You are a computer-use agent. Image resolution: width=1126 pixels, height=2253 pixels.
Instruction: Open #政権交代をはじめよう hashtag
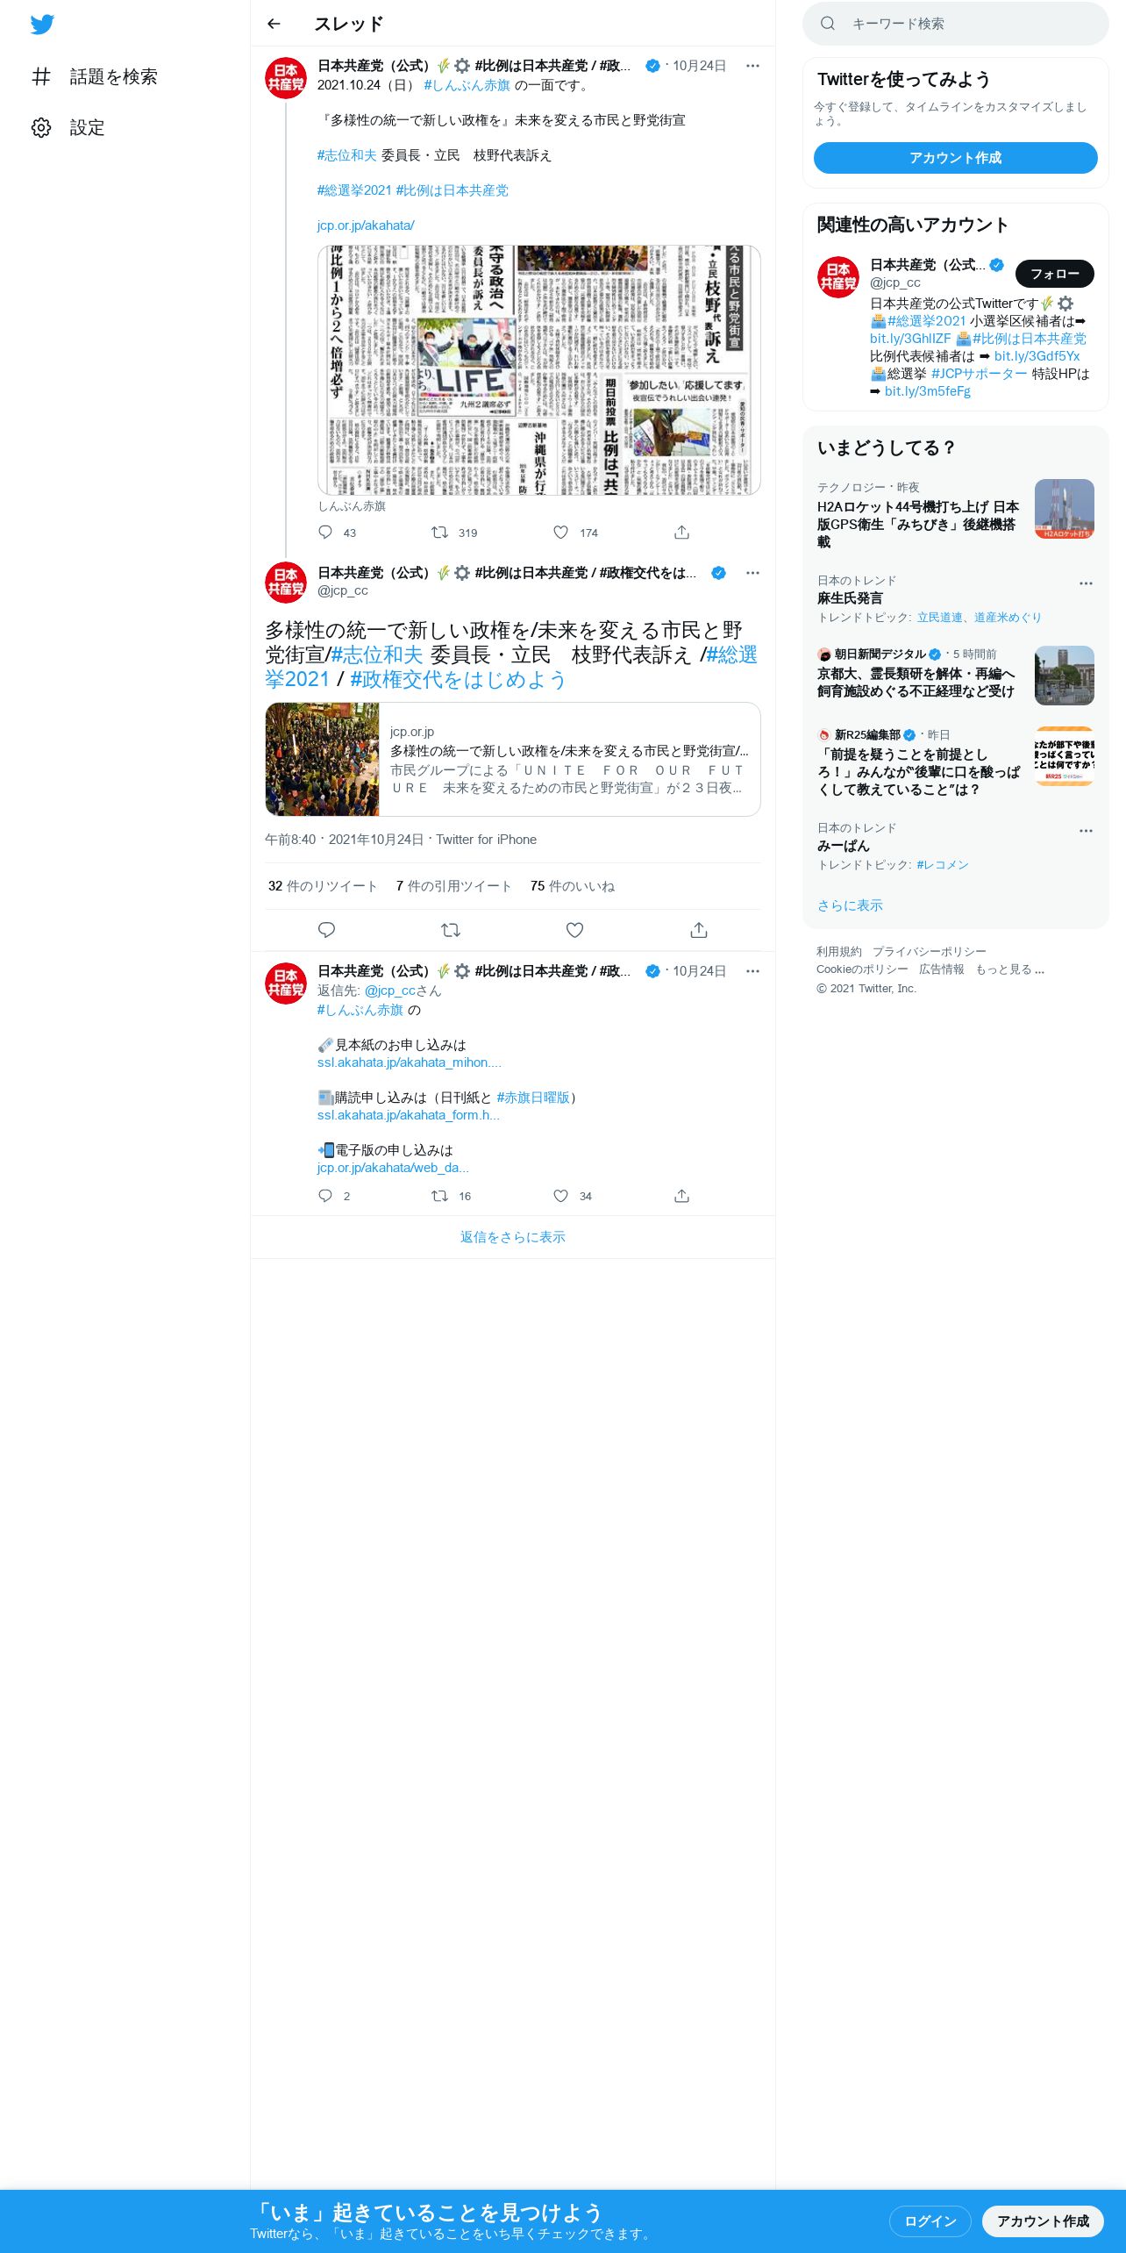[x=458, y=679]
